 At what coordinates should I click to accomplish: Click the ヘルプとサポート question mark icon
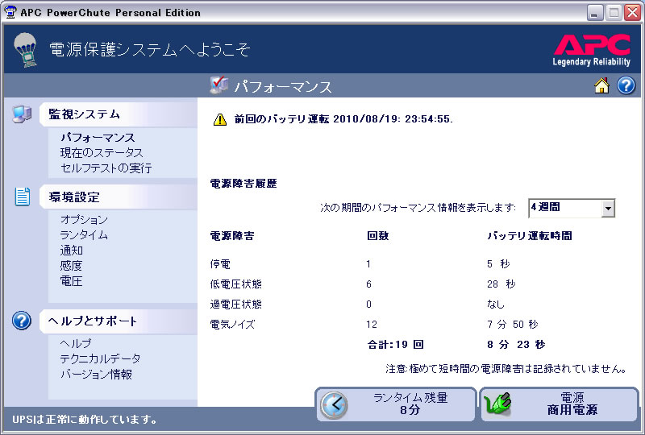(22, 321)
